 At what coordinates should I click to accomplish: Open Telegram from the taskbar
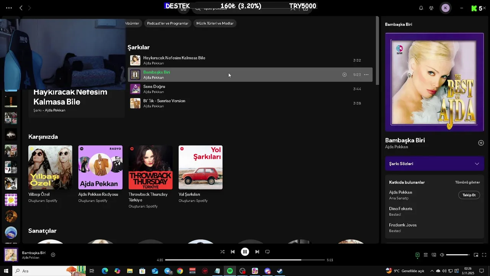tap(167, 271)
